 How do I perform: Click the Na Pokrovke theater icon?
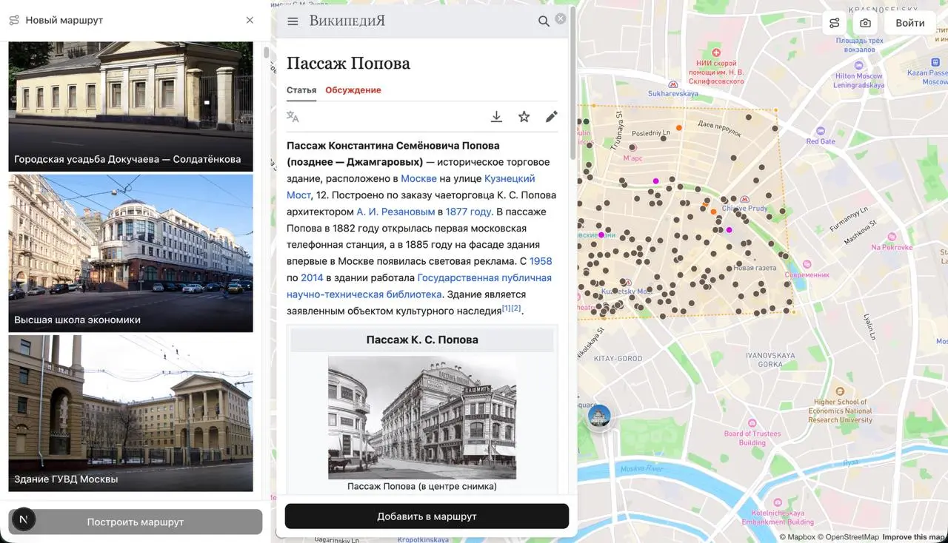(x=891, y=237)
